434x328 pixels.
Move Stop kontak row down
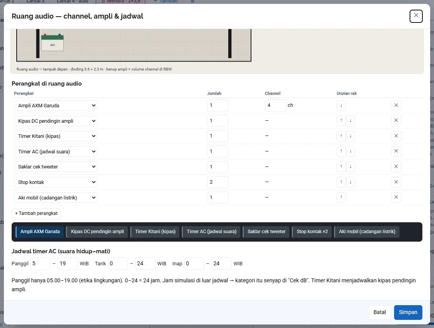point(350,182)
